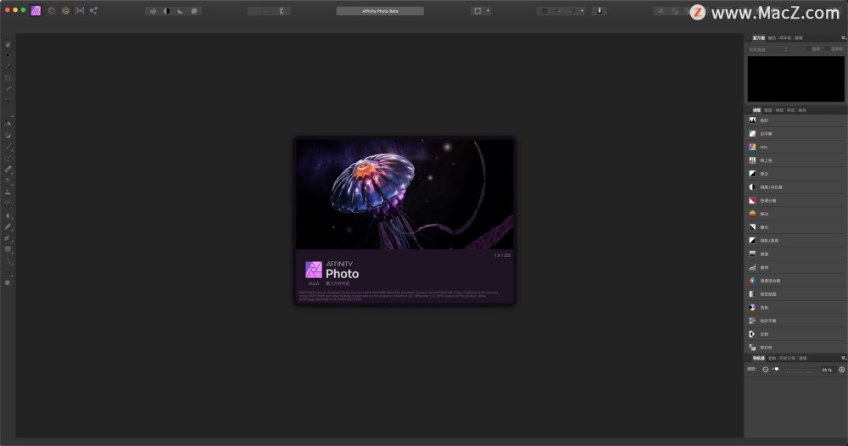Viewport: 848px width, 446px height.
Task: Click the 渐变贴图 gradient map icon
Action: 752,294
